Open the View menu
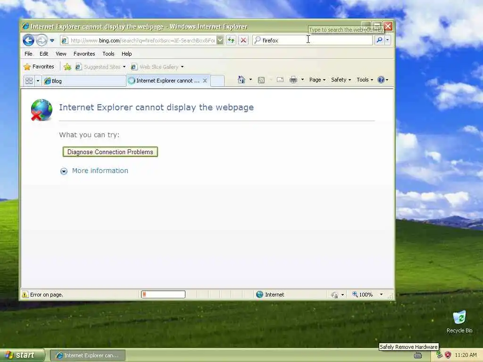The height and width of the screenshot is (362, 483). [x=61, y=54]
